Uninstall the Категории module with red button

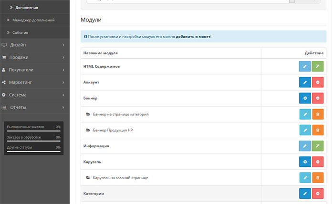(318, 194)
